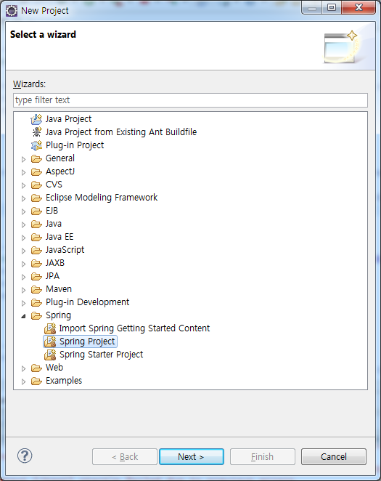
Task: Select the 'Eclipse Modeling Framework' label
Action: tap(102, 198)
